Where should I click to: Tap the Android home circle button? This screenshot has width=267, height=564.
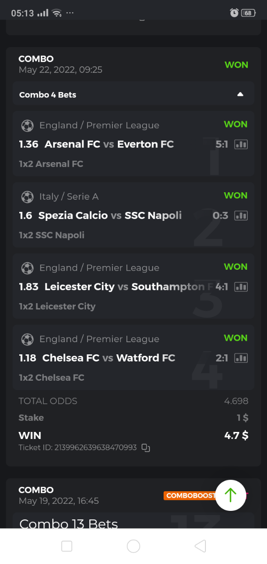tap(133, 546)
